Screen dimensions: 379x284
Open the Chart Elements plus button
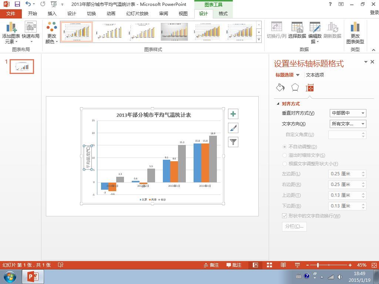(233, 114)
